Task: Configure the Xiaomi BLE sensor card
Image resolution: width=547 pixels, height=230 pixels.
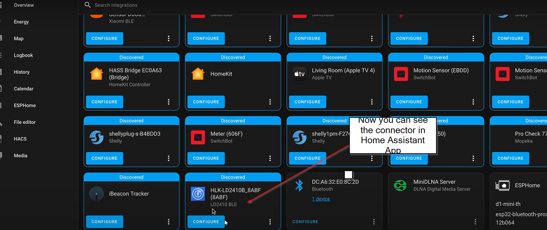Action: point(105,39)
